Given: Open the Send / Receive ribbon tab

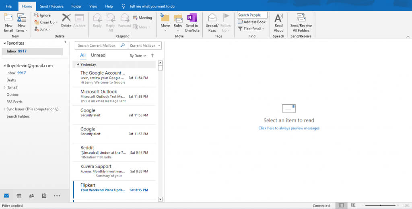Looking at the screenshot, I should tap(51, 6).
